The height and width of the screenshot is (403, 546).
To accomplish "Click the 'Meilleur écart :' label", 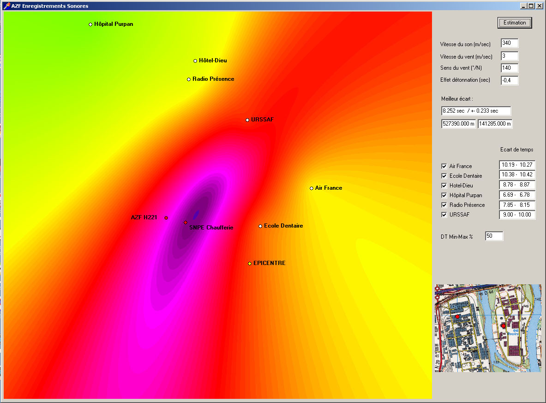I will click(457, 99).
